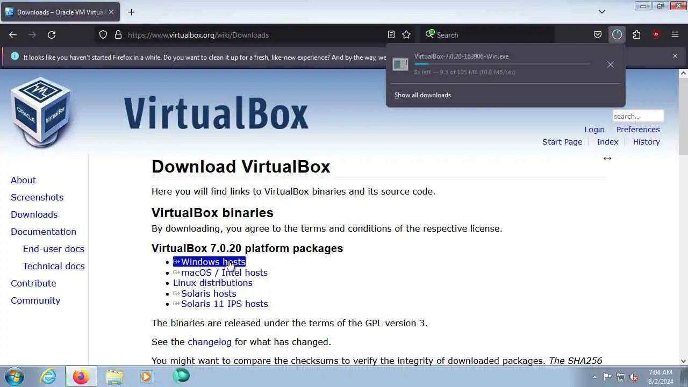Cancel the VirtualBox download with X
The width and height of the screenshot is (688, 387).
(611, 64)
